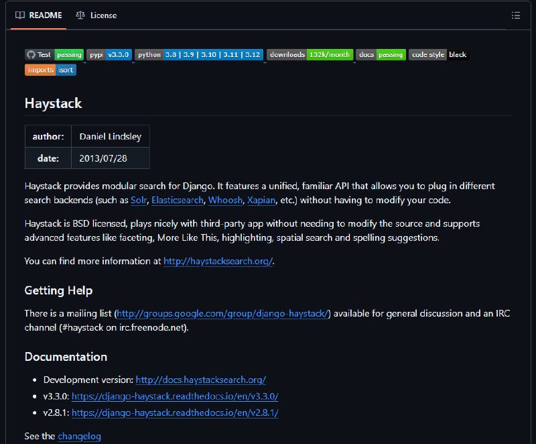Image resolution: width=536 pixels, height=444 pixels.
Task: Click the python versions badge
Action: click(x=199, y=55)
